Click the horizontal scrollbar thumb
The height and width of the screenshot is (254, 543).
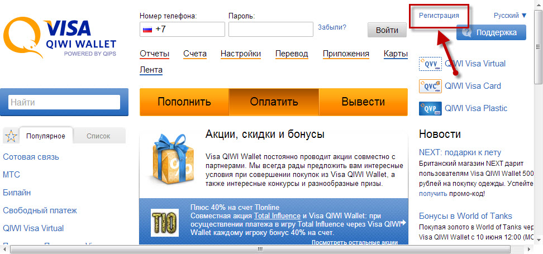coord(260,249)
